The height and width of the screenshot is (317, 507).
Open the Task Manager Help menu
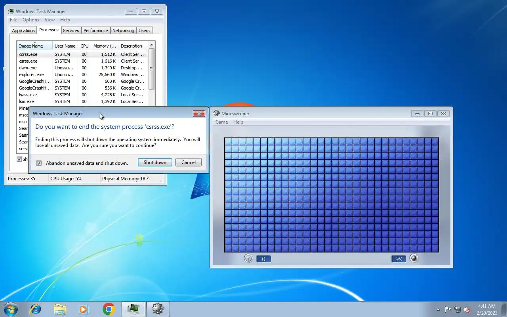[65, 20]
